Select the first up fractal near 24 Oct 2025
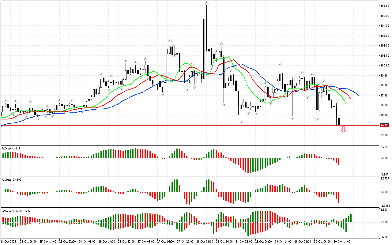 pyautogui.click(x=5, y=100)
